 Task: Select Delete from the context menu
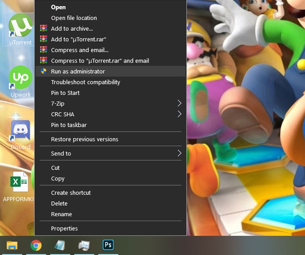coord(110,203)
